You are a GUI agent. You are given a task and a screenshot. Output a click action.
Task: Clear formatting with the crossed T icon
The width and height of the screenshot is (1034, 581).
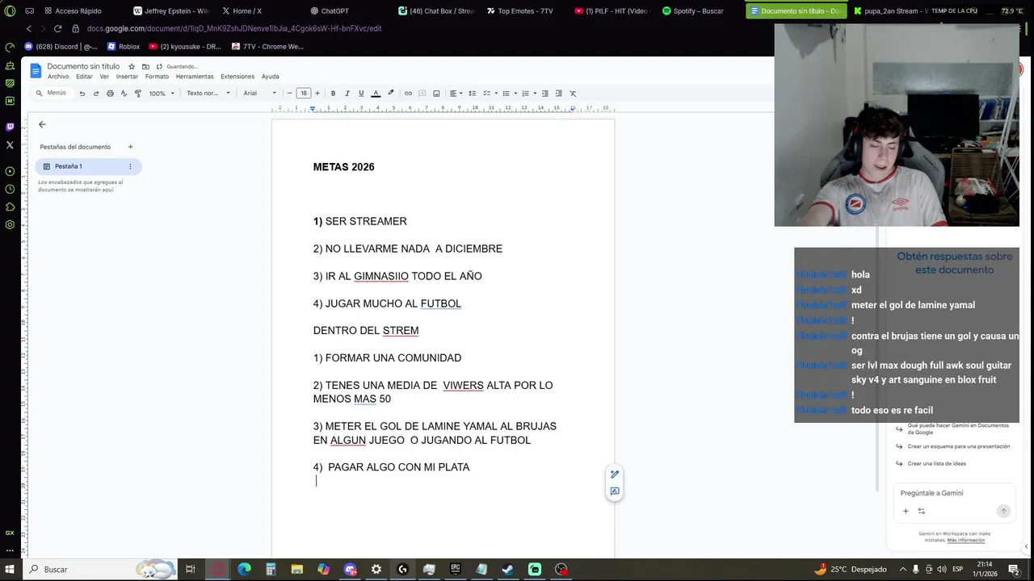pyautogui.click(x=573, y=94)
